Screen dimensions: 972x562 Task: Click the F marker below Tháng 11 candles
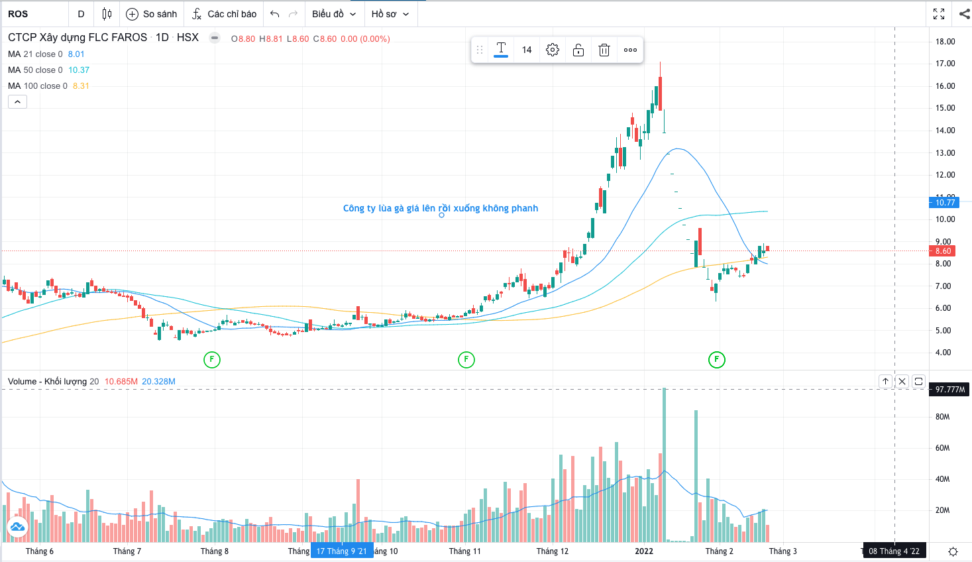(x=466, y=360)
